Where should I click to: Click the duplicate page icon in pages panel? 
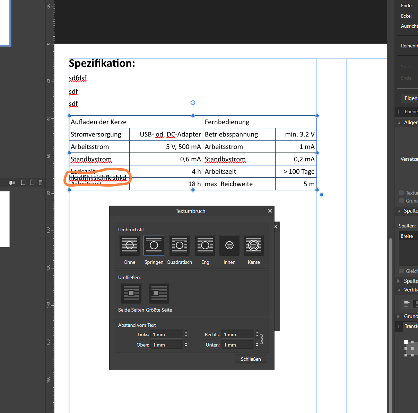tap(33, 182)
